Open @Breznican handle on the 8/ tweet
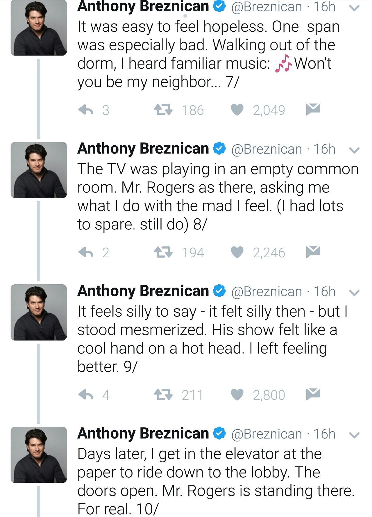The image size is (372, 517). [267, 149]
